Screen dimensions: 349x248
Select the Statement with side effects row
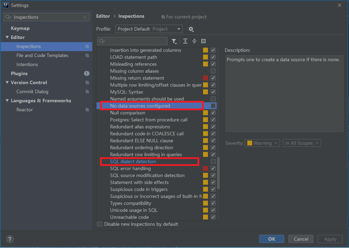click(156, 183)
